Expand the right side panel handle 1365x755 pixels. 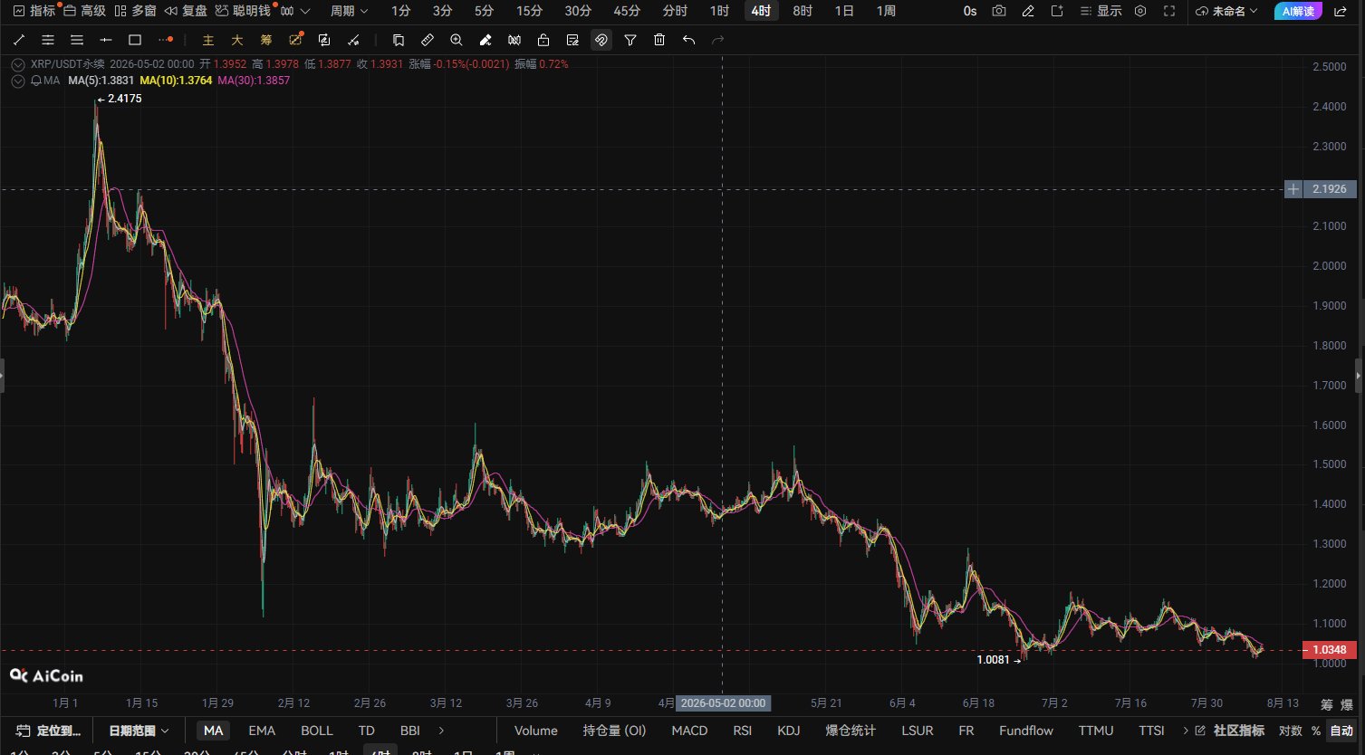(x=1359, y=375)
